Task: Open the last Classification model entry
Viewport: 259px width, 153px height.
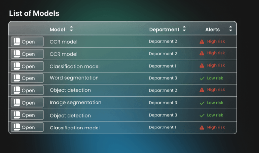Action: 27,127
